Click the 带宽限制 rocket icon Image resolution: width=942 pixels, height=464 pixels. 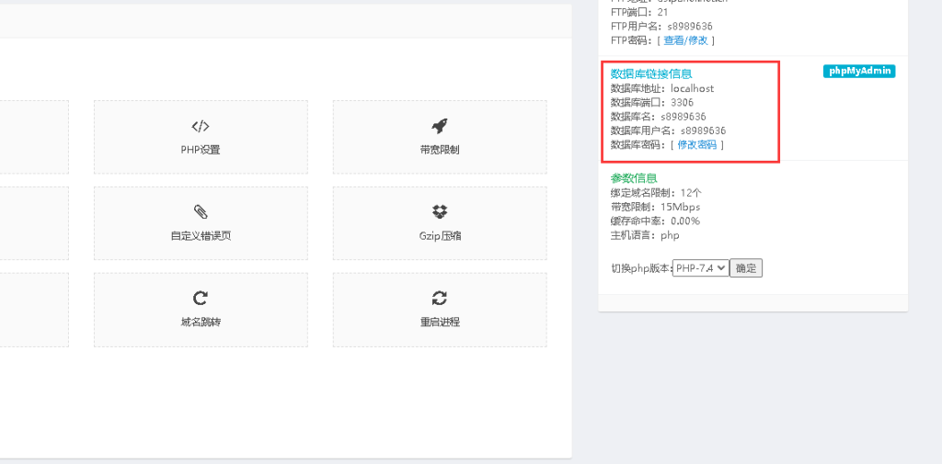[x=440, y=126]
